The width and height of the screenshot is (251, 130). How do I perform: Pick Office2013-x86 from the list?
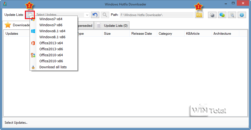coord(54,49)
